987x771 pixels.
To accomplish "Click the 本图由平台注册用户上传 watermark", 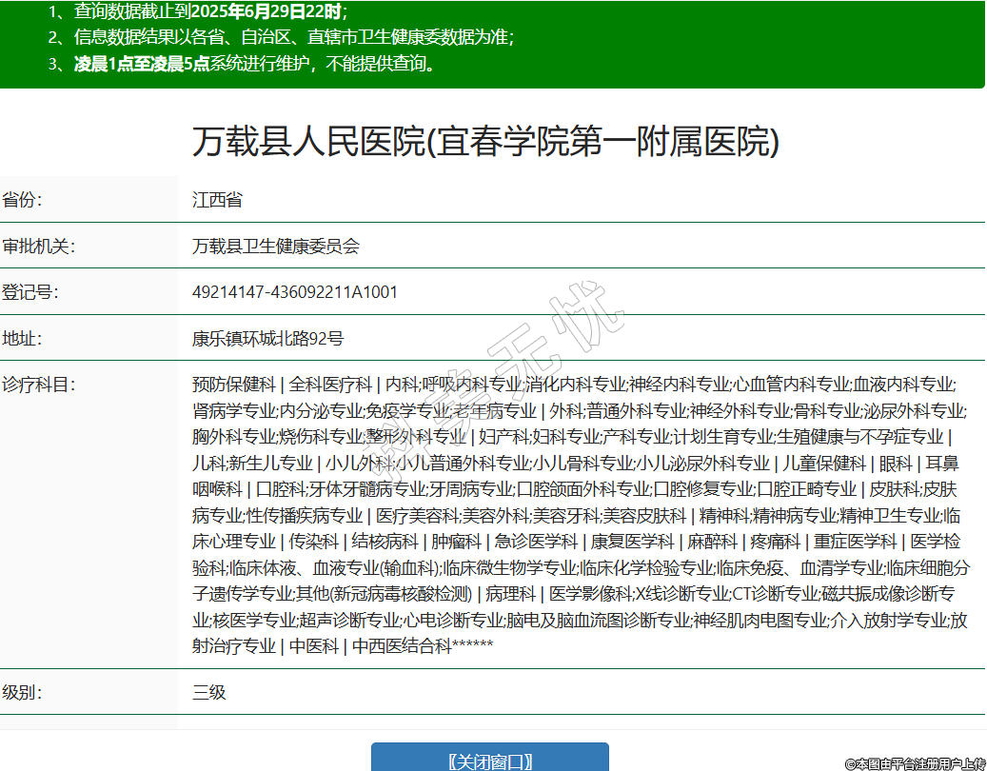I will [x=915, y=763].
